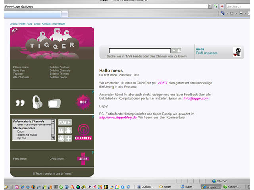Click the TV video icon
Viewport: 254px width, 190px height.
pyautogui.click(x=54, y=103)
